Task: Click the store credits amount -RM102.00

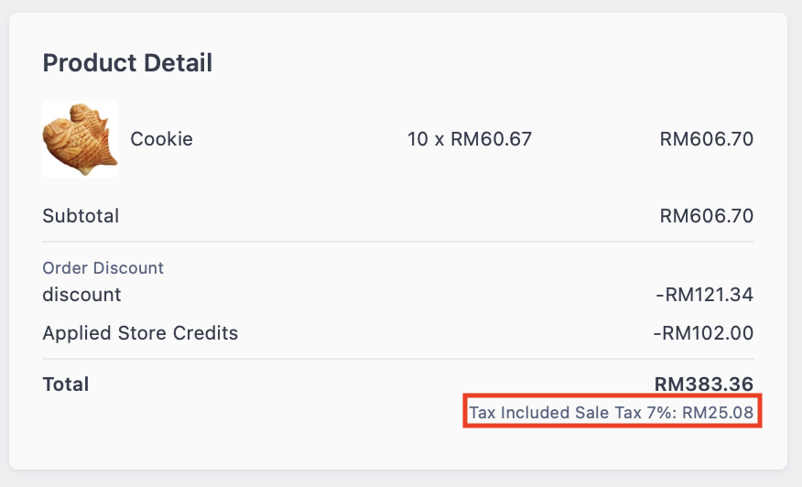Action: [x=703, y=333]
